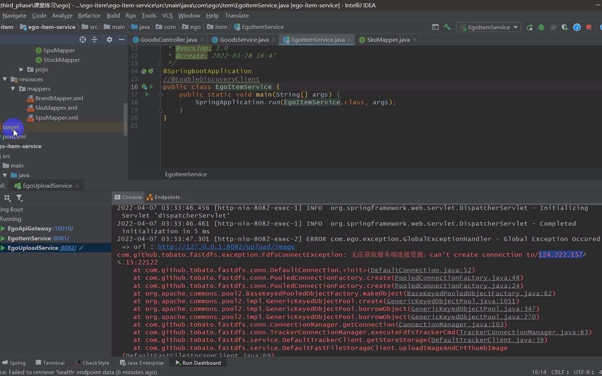Viewport: 602px width, 376px height.
Task: Open the Help menu
Action: click(x=212, y=15)
